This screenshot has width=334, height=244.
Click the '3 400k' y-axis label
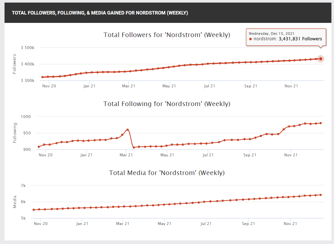[27, 64]
